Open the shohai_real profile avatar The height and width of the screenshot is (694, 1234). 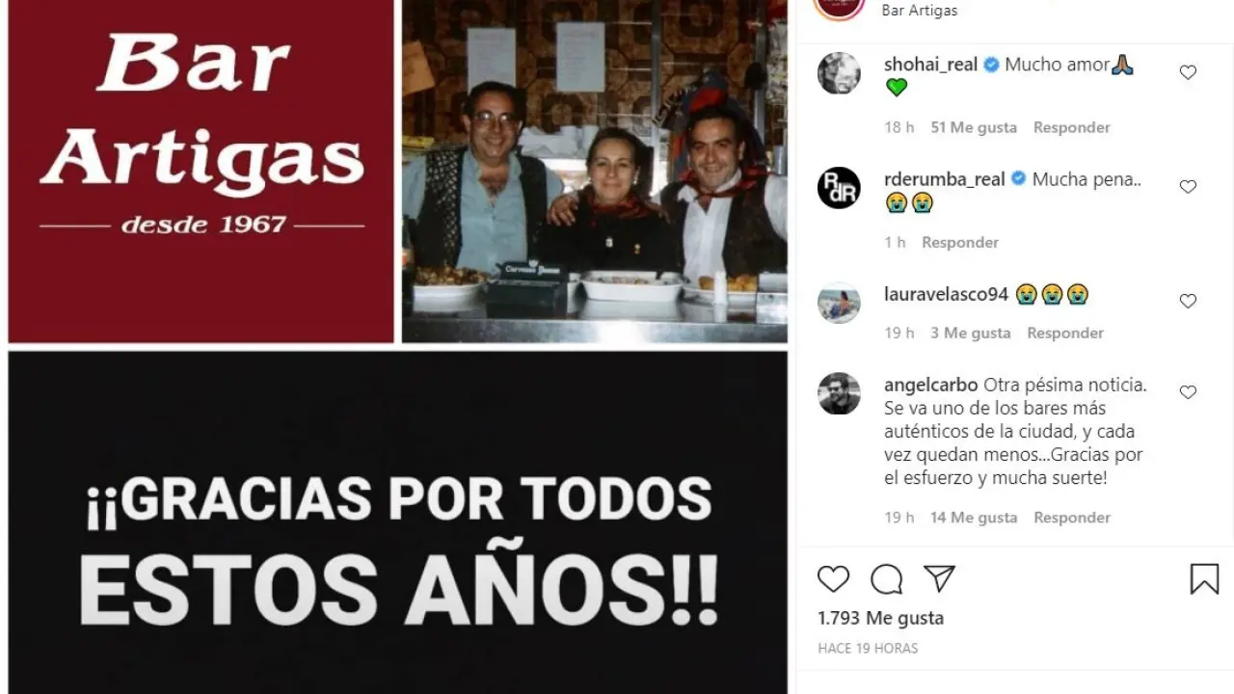(x=839, y=73)
